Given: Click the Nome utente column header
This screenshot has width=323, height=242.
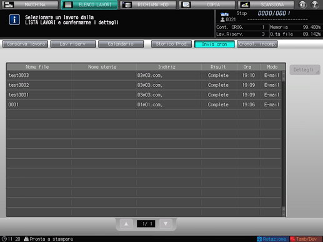Looking at the screenshot, I should 104,67.
